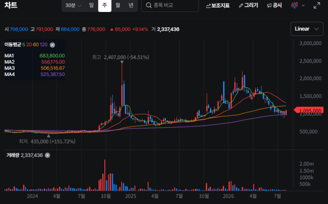This screenshot has width=328, height=204.
Task: Click the 2.00m volume axis label
Action: (x=306, y=164)
